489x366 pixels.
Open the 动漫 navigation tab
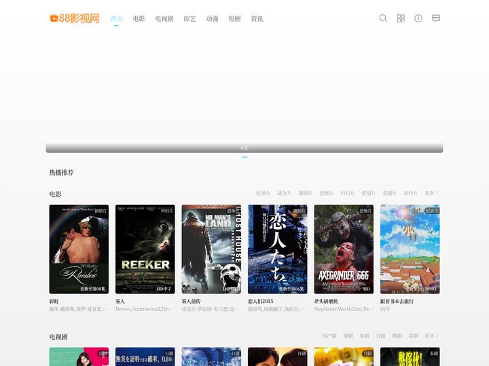pos(212,19)
